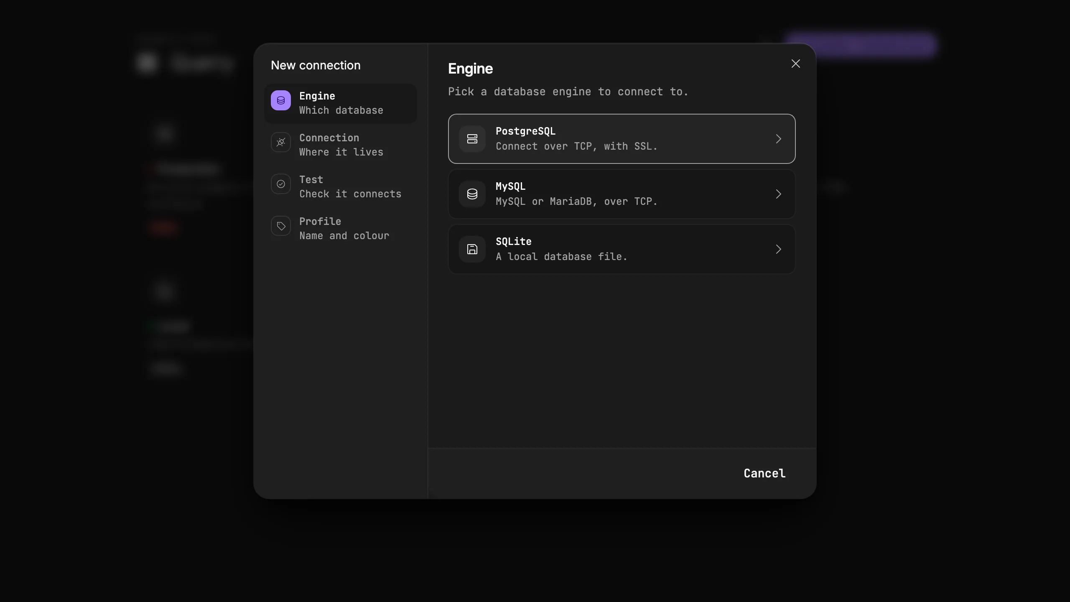
Task: Go to the Connection step
Action: point(341,145)
